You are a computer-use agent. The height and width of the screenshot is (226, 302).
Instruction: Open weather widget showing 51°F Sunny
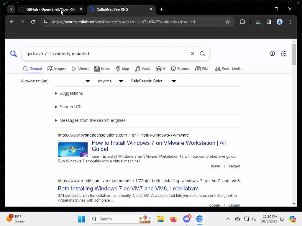point(15,219)
